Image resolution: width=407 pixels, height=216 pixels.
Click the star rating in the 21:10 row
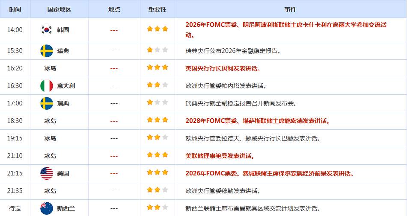pos(157,155)
